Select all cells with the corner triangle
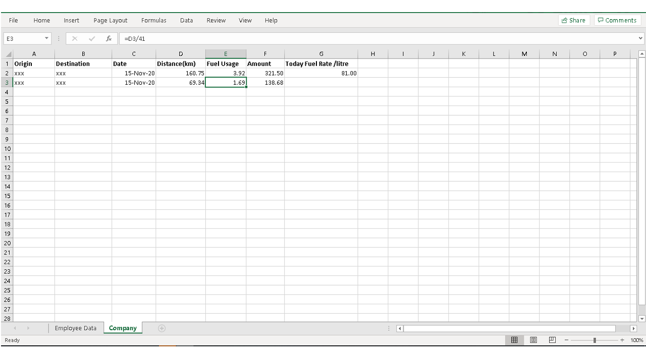 8,54
